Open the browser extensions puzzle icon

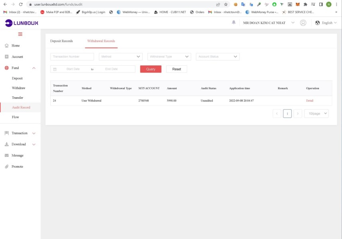pyautogui.click(x=305, y=4)
